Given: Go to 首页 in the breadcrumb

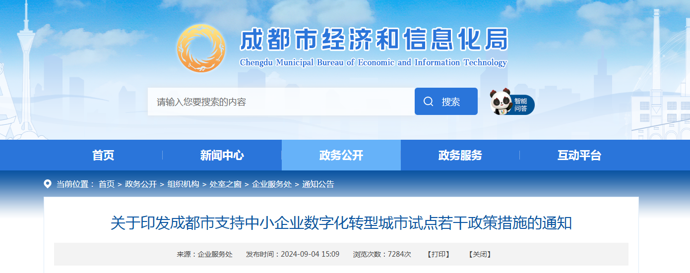Looking at the screenshot, I should (x=107, y=184).
